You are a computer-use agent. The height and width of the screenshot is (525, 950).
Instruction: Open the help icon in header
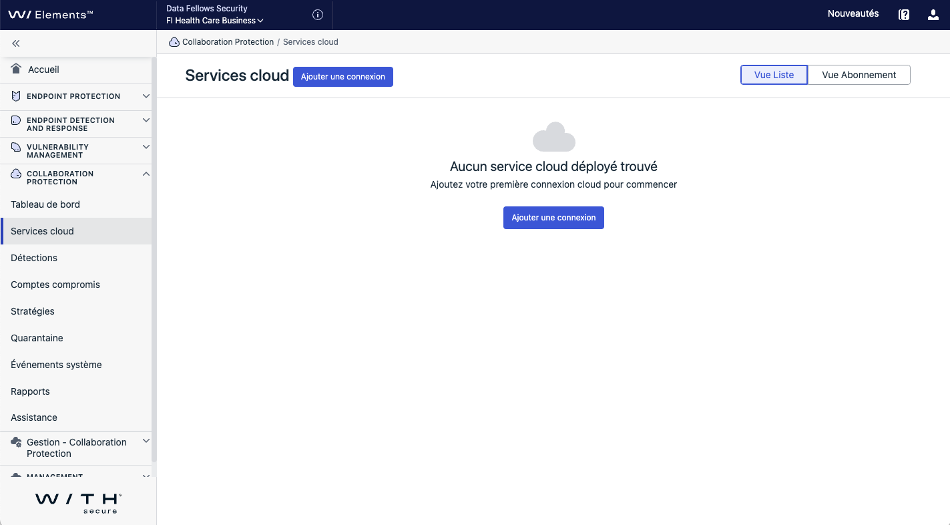[904, 15]
